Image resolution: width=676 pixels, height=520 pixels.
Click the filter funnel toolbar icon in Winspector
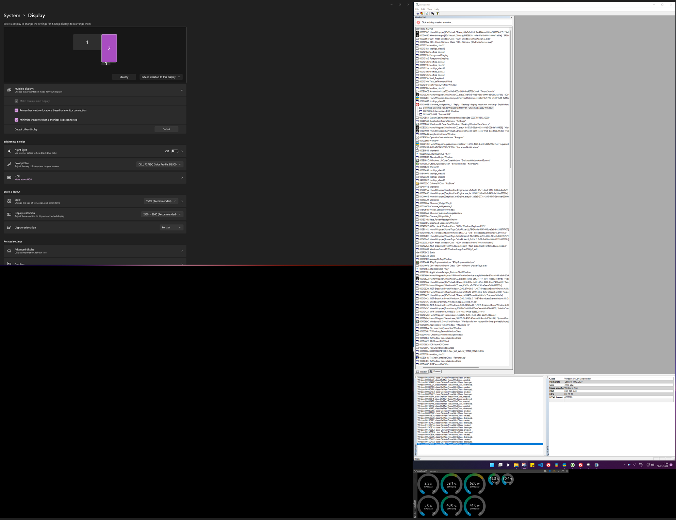click(x=417, y=14)
